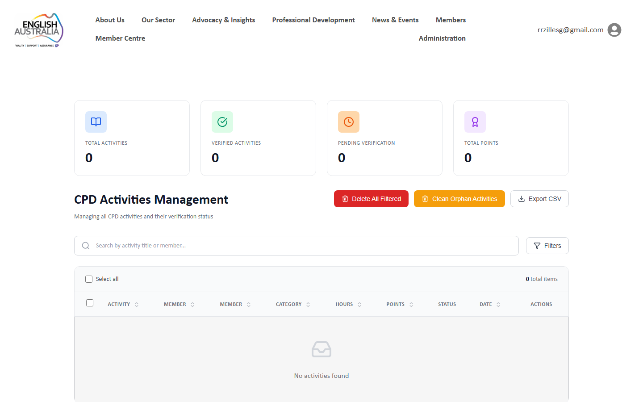Click the Total Points award ribbon icon

(x=475, y=122)
